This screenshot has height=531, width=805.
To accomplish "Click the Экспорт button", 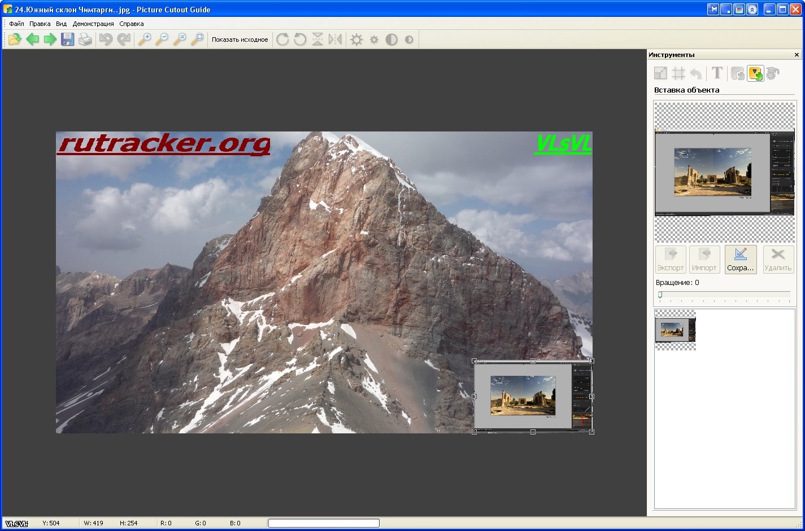I will (x=671, y=260).
